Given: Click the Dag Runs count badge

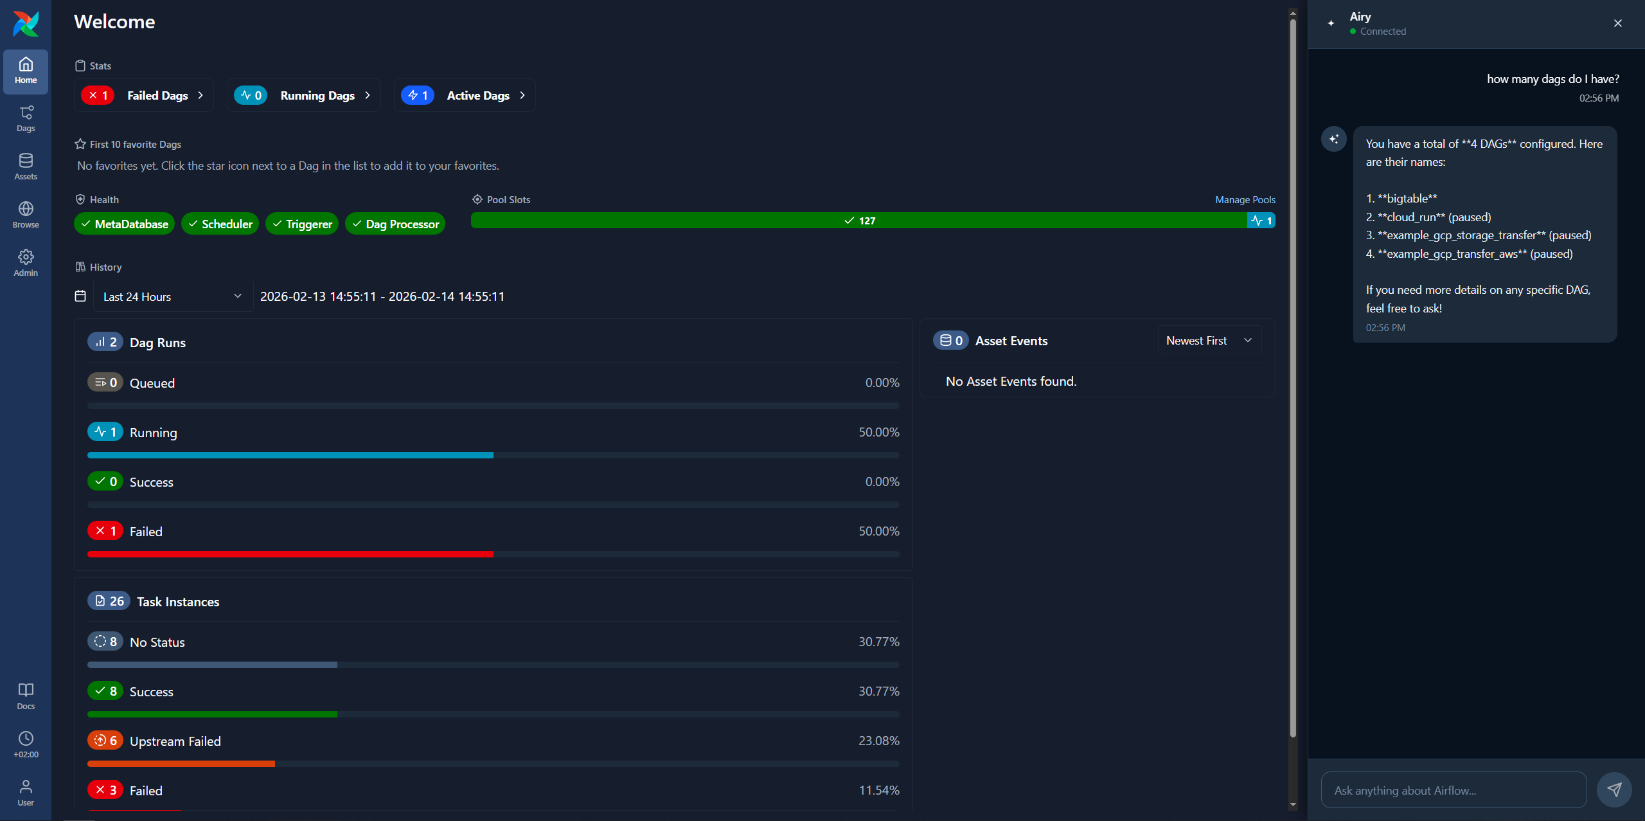Looking at the screenshot, I should [x=105, y=342].
